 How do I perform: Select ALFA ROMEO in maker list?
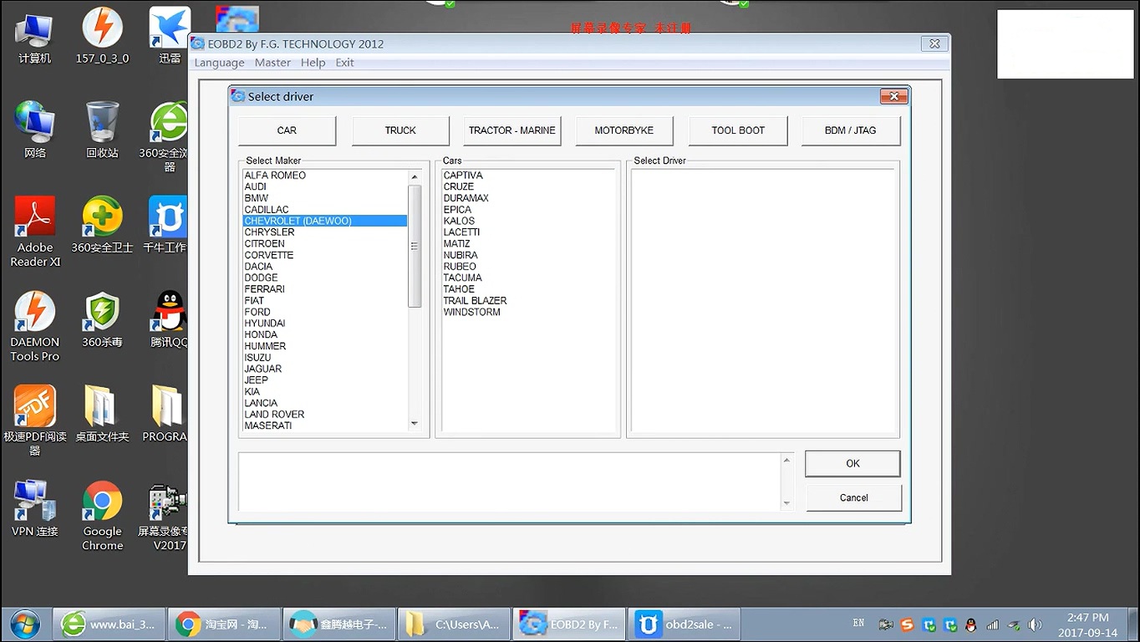324,176
